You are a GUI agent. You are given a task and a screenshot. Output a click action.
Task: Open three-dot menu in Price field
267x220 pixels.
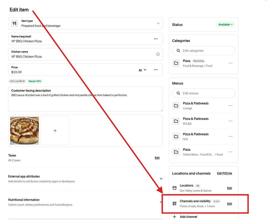(156, 70)
